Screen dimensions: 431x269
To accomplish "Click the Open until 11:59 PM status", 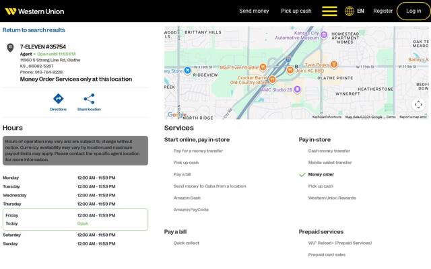I will coord(57,54).
